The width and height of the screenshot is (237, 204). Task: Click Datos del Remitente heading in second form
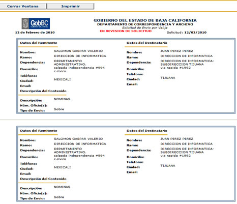[39, 131]
